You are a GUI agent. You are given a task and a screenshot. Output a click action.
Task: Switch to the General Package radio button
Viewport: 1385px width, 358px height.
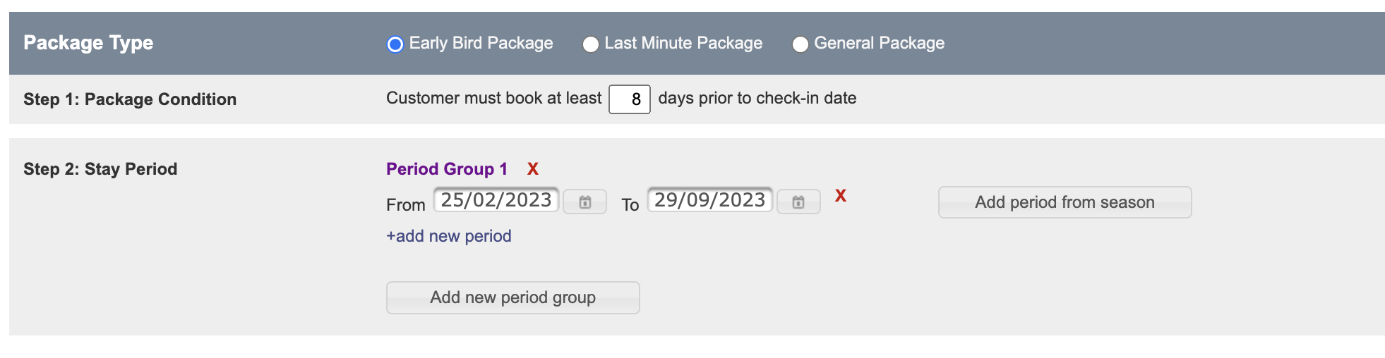[800, 44]
